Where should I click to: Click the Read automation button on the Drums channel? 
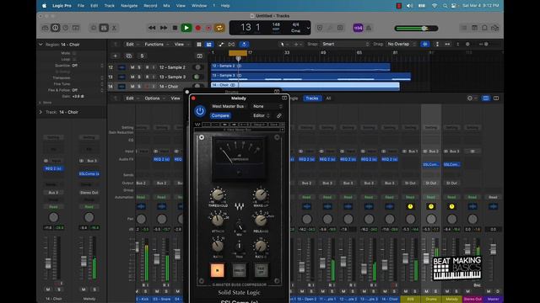point(431,197)
